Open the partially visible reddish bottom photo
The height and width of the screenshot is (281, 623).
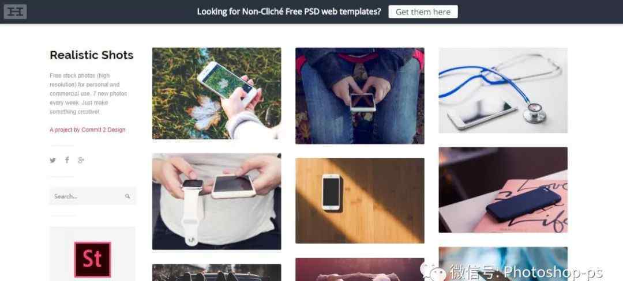tap(359, 269)
